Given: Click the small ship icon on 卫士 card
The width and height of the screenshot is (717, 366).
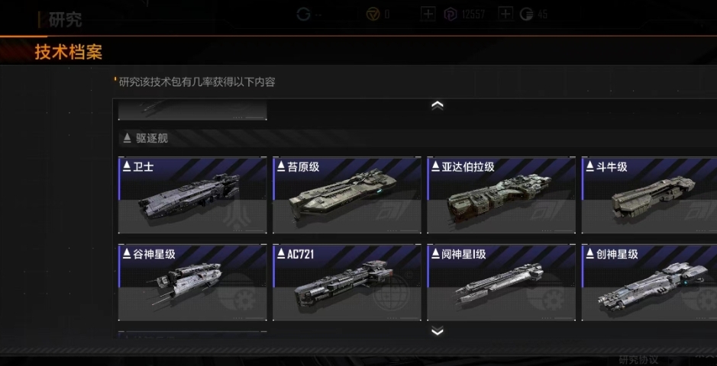Looking at the screenshot, I should click(x=127, y=167).
